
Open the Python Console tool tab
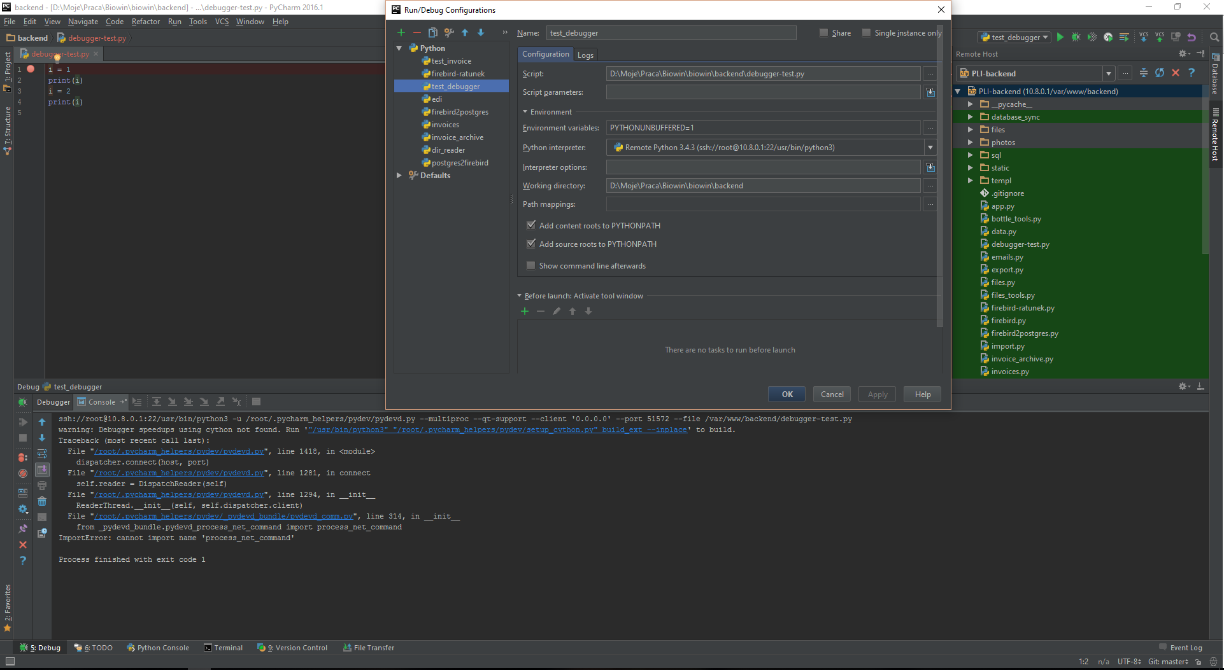click(x=158, y=648)
